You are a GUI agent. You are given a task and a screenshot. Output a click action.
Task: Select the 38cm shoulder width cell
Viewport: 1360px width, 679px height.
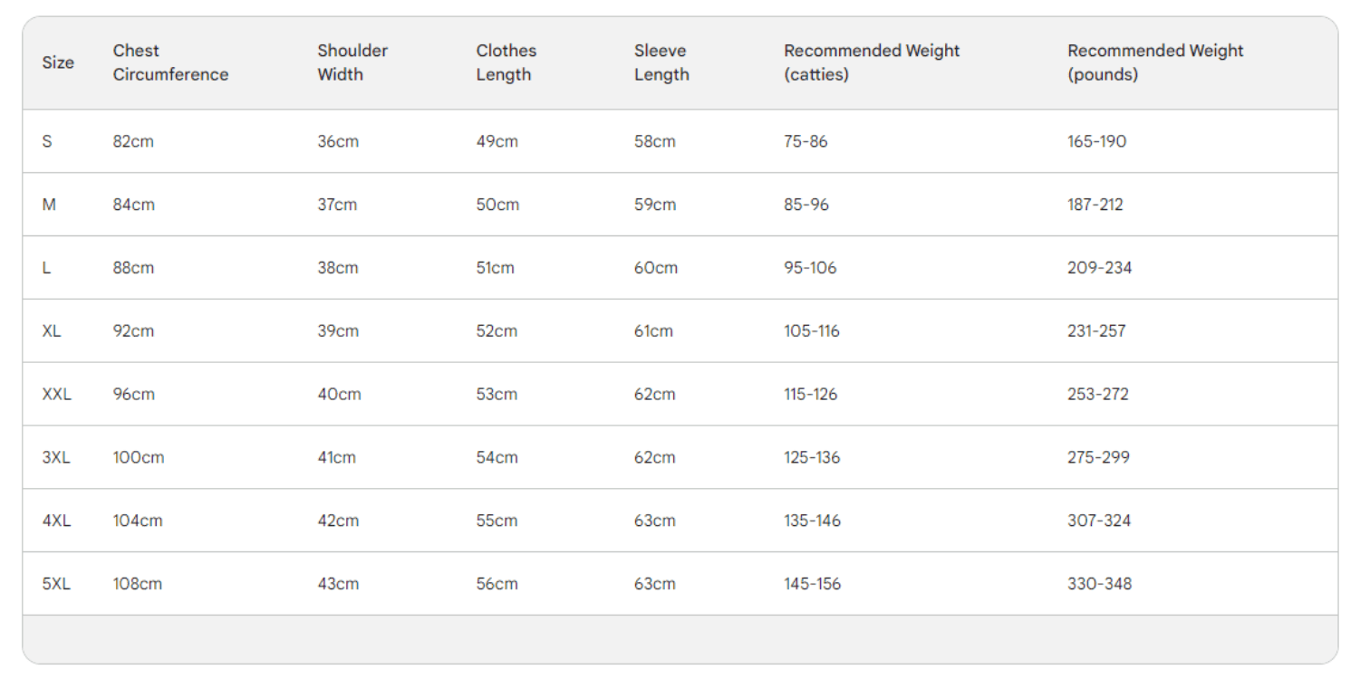click(x=337, y=268)
